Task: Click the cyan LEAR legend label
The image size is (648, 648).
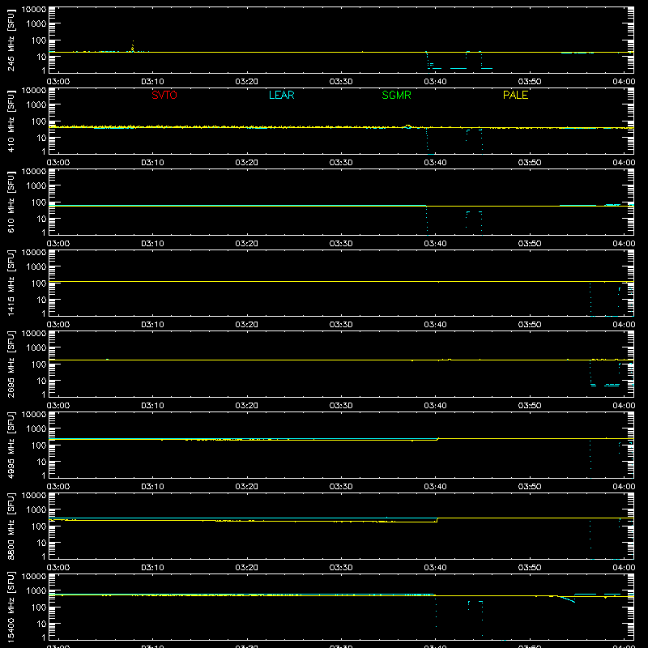Action: [x=281, y=95]
